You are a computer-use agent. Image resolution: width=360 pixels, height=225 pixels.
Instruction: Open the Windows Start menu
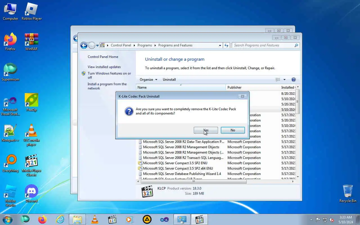point(8,219)
